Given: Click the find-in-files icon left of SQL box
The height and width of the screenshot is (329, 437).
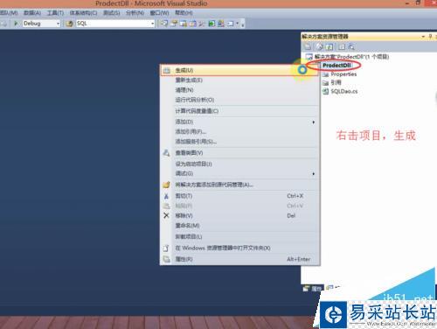Looking at the screenshot, I should point(69,24).
